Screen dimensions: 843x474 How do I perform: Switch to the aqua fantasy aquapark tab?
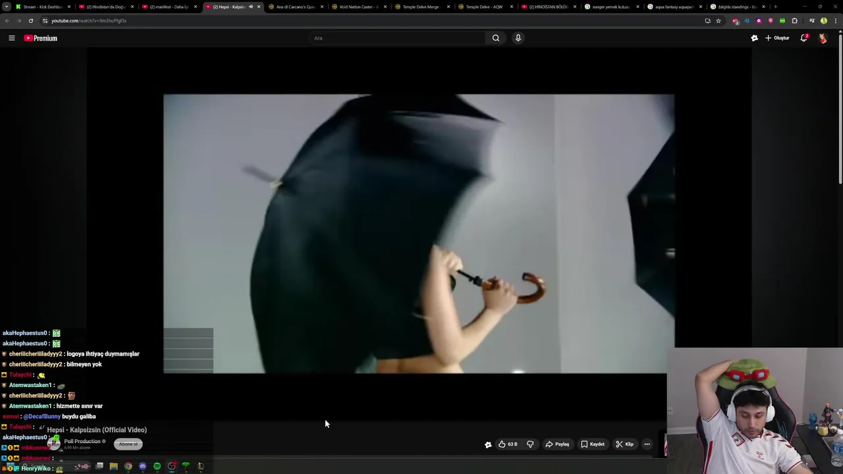click(x=674, y=7)
